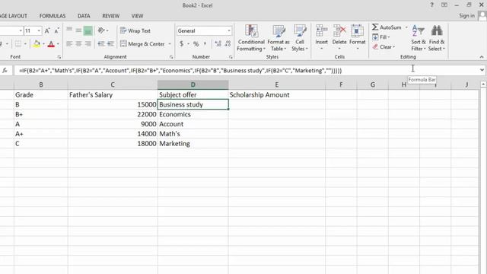Click Ribbon Display Options icon
The height and width of the screenshot is (274, 487).
point(444,5)
